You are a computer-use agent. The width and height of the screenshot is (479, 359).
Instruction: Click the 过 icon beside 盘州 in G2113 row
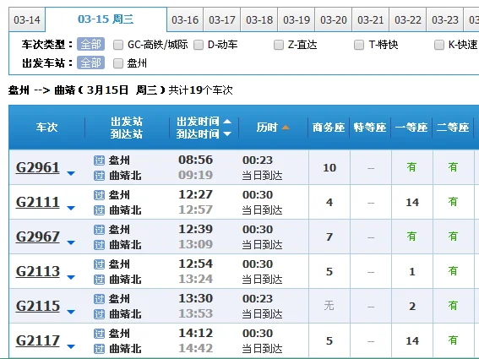tap(99, 264)
